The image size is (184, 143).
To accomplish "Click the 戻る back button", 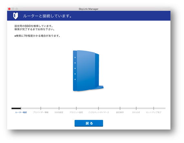I will coord(89,123).
